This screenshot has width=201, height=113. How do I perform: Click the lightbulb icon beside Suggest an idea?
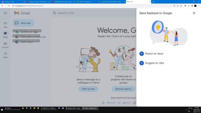[x=142, y=63]
